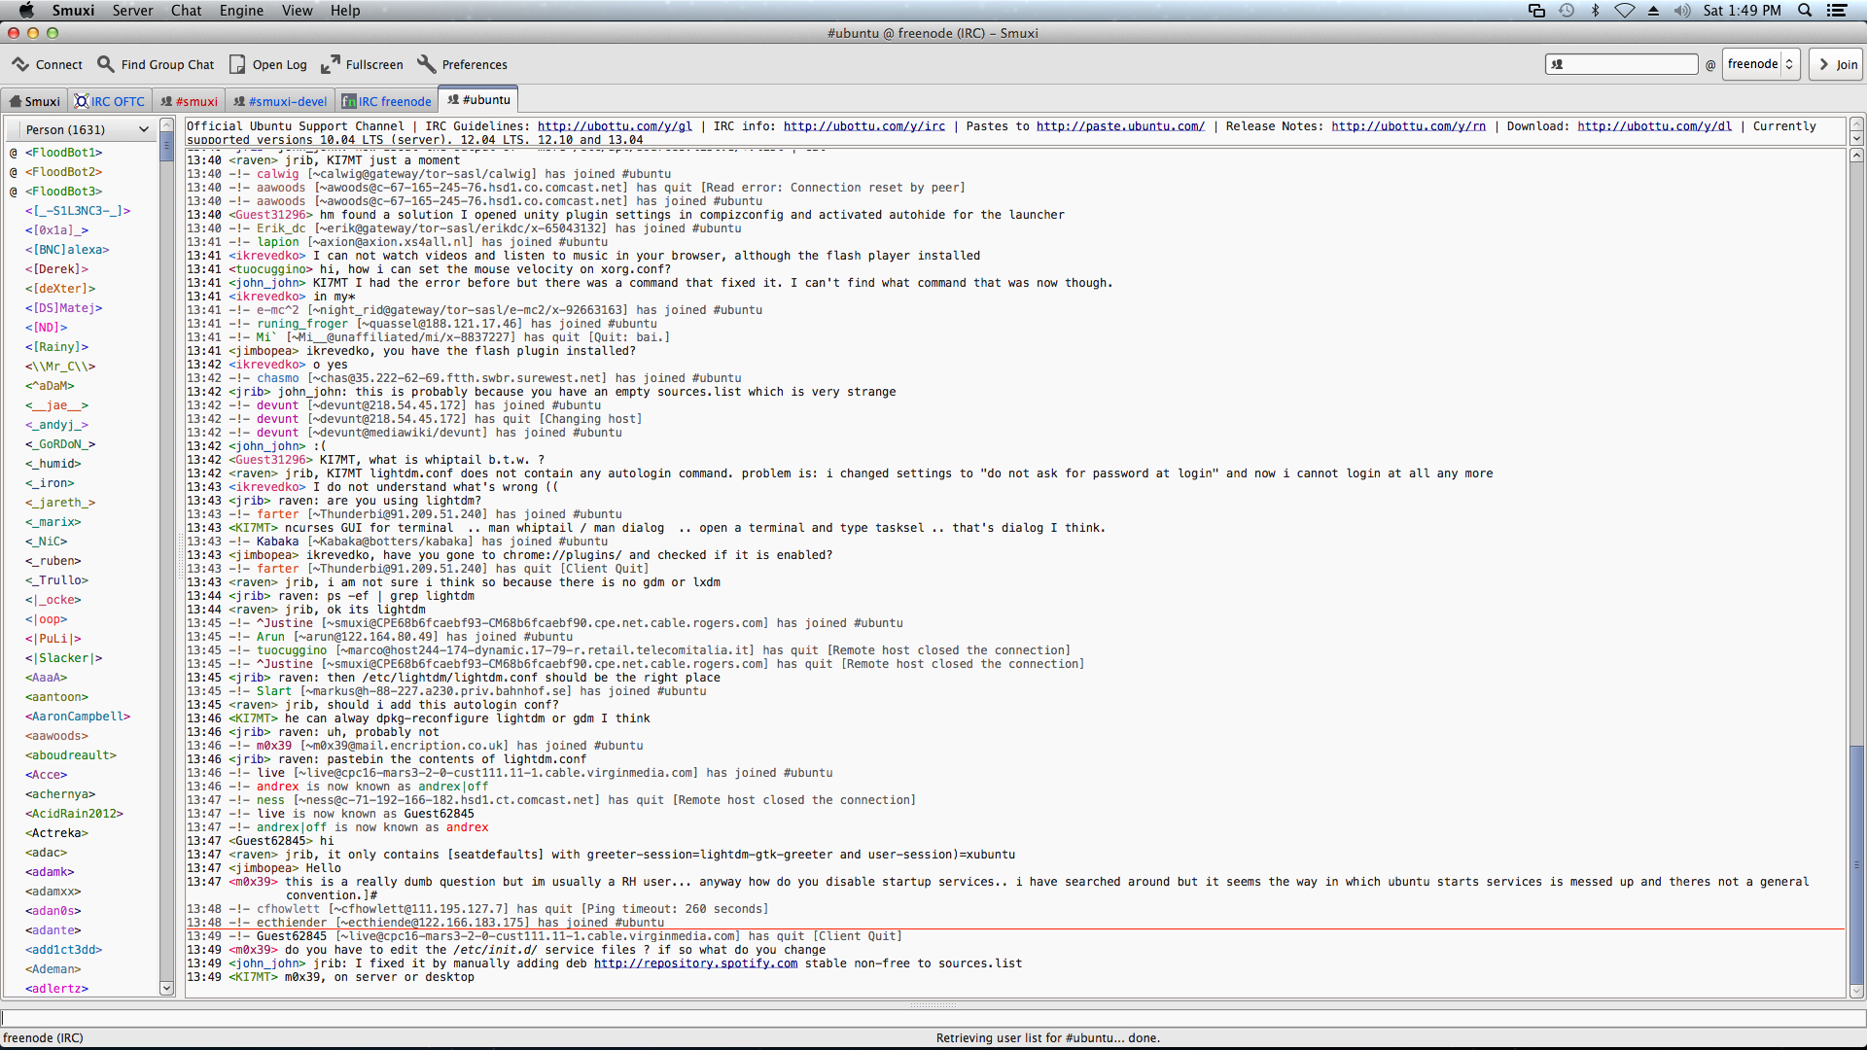Select the #smuxi-devel channel tab
The width and height of the screenshot is (1867, 1050).
[280, 101]
